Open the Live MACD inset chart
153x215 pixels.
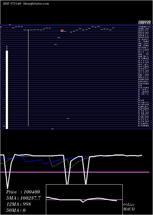(84, 200)
